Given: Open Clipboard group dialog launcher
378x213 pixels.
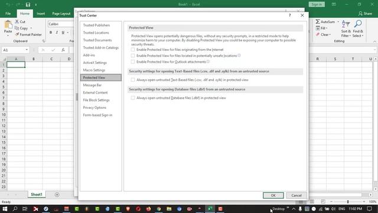Looking at the screenshot, I should [43, 41].
